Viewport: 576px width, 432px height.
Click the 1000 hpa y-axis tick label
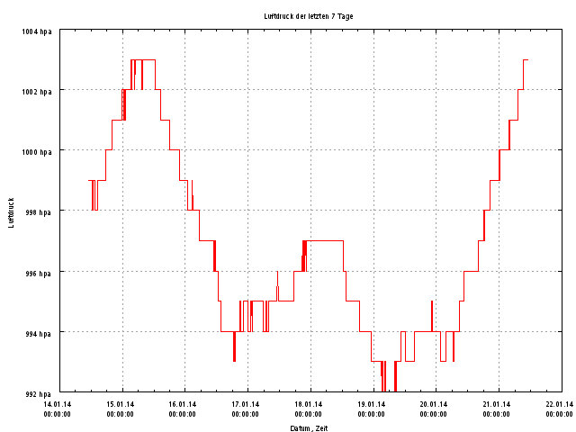point(37,152)
